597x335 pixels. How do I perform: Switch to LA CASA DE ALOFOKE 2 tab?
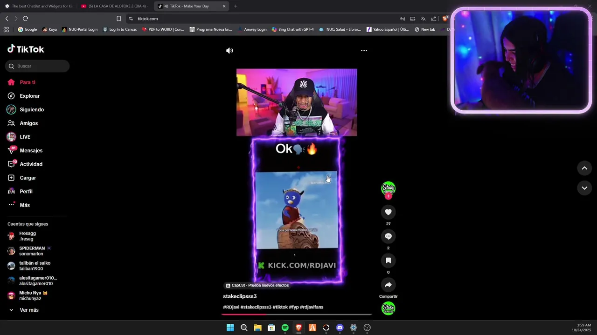(x=114, y=6)
